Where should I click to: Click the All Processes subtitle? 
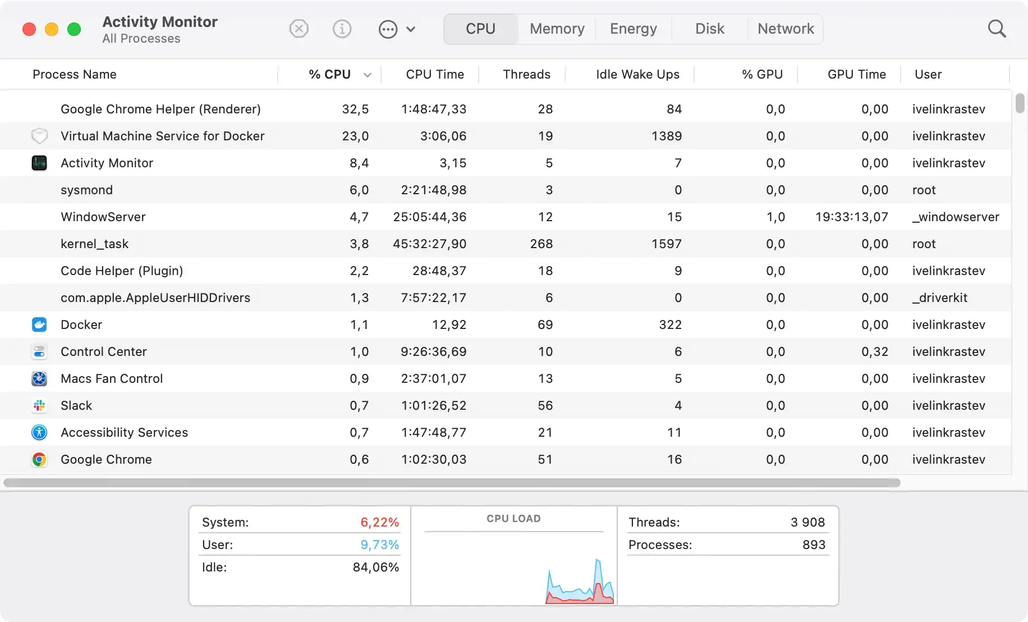(x=141, y=39)
